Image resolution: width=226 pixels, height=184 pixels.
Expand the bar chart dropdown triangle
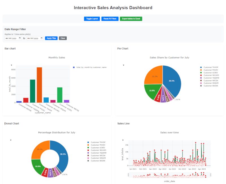point(12,65)
